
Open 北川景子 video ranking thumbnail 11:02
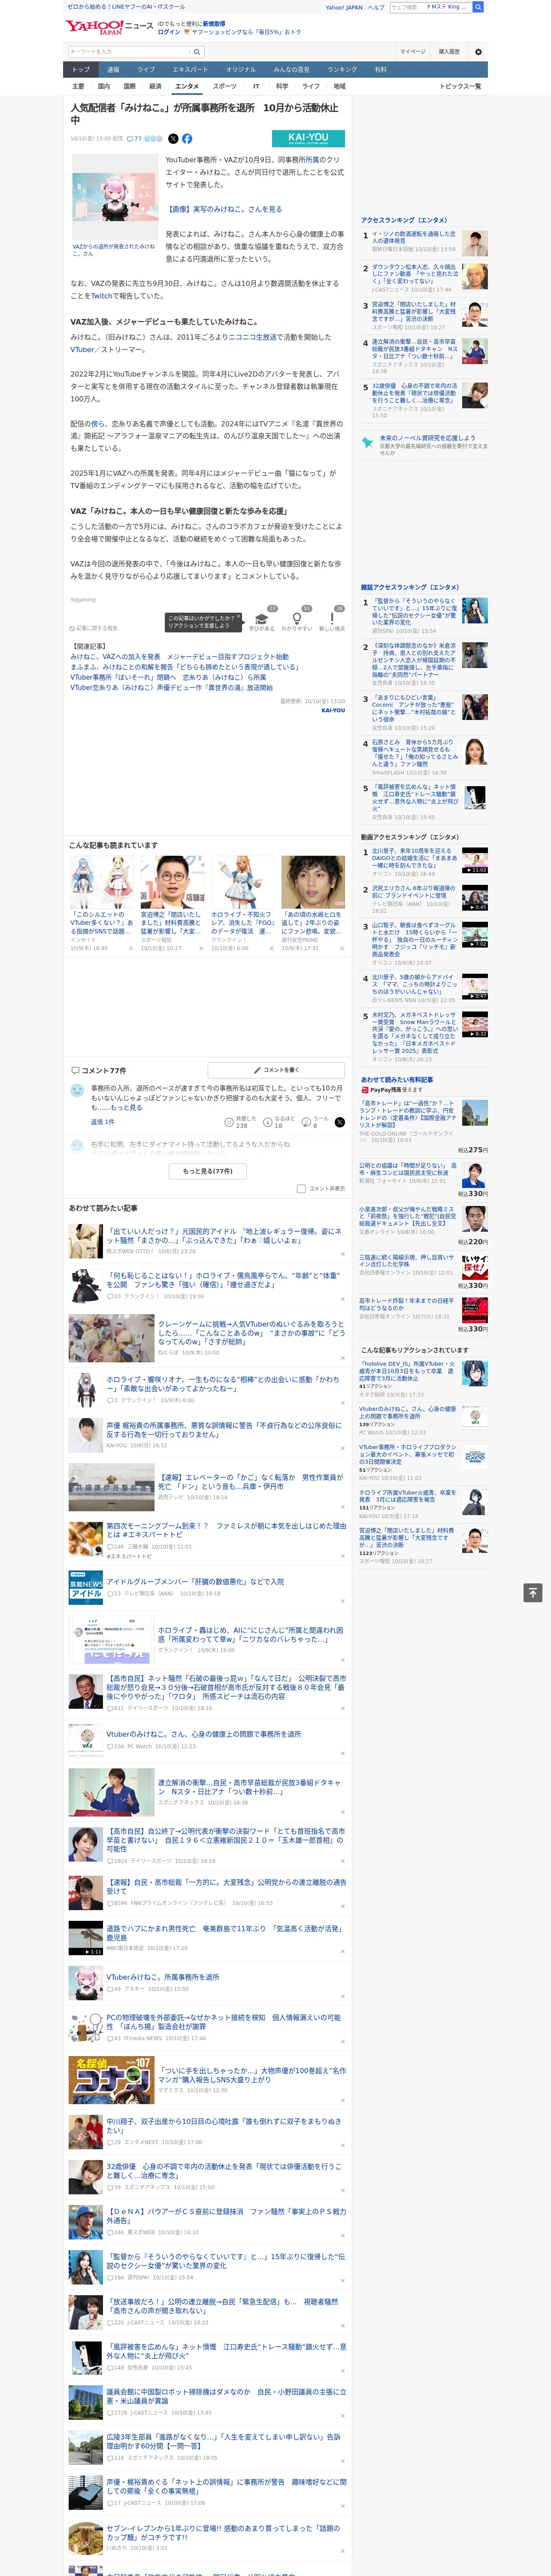pyautogui.click(x=475, y=861)
